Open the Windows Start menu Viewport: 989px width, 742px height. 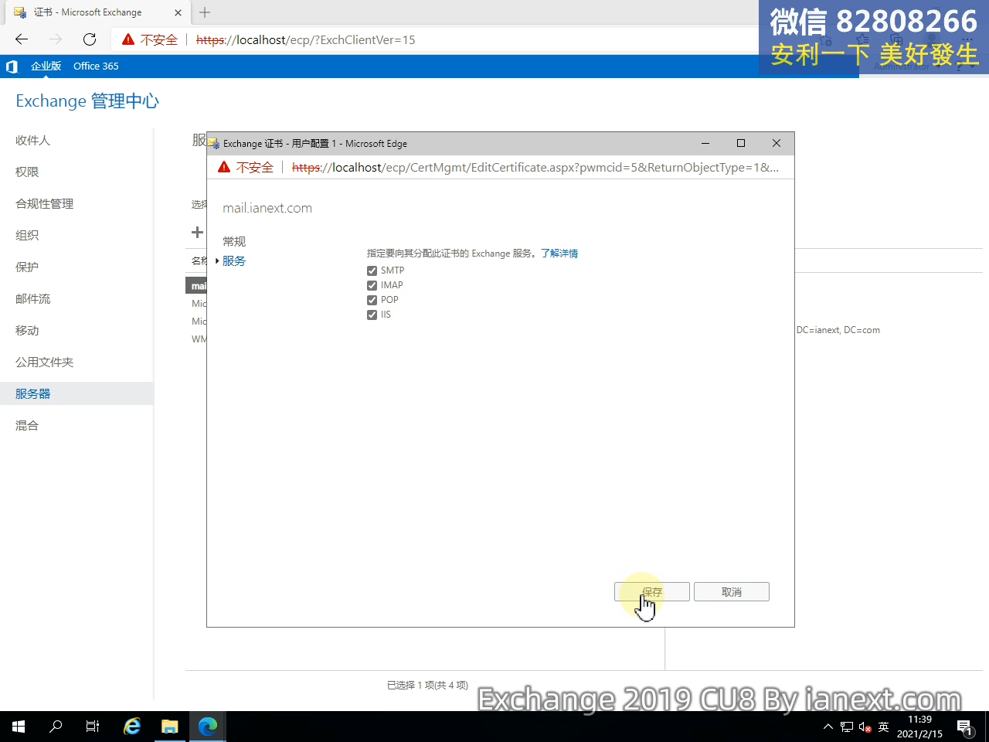click(x=19, y=727)
